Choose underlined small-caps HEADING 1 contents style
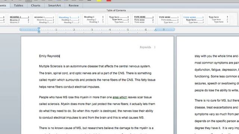Screen dimensions: 239x134 19,19
